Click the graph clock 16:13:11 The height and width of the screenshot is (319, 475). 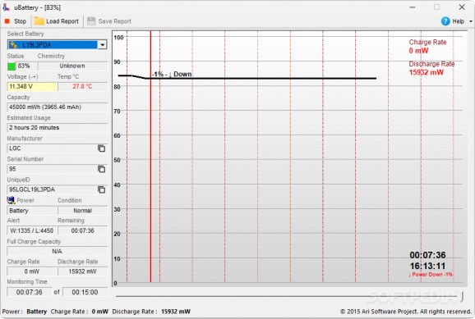click(x=427, y=266)
